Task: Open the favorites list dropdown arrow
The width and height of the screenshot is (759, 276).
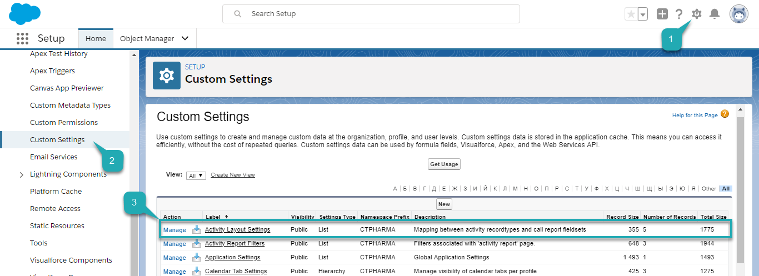Action: pyautogui.click(x=643, y=14)
